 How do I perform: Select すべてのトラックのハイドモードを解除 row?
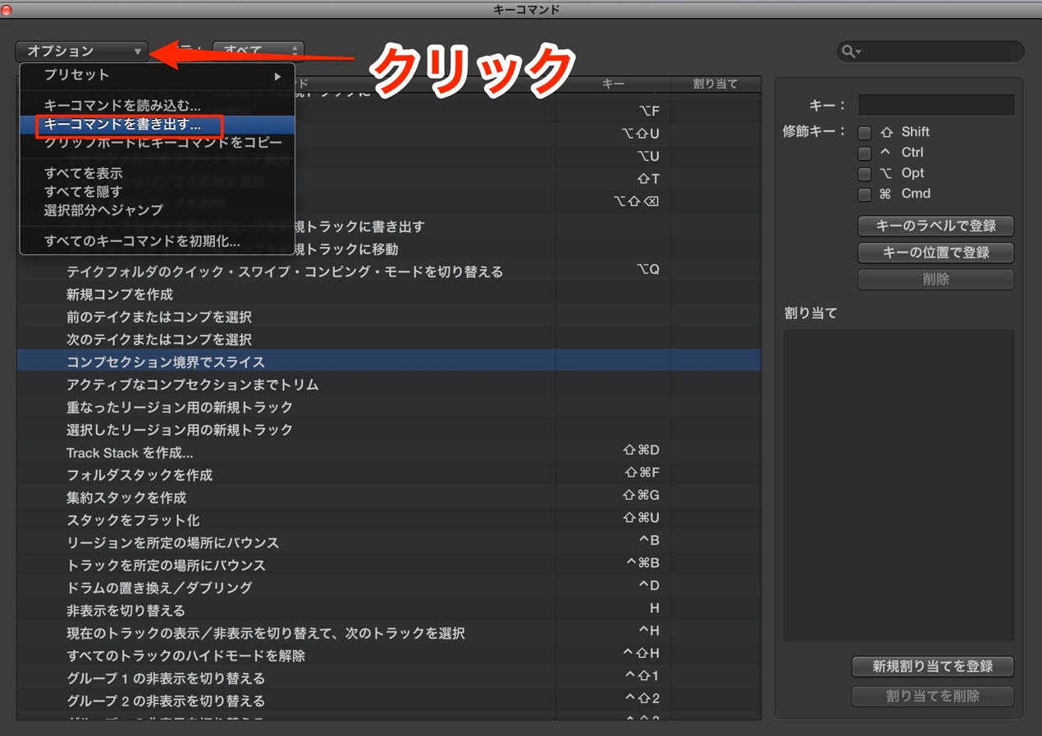[389, 656]
